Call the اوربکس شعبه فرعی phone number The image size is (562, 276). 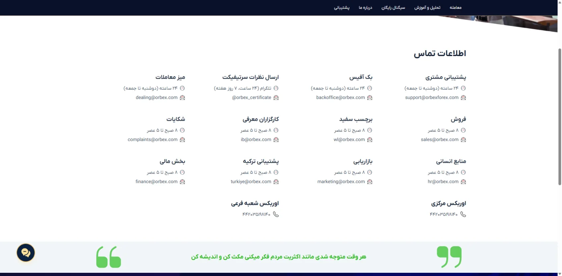pyautogui.click(x=256, y=214)
